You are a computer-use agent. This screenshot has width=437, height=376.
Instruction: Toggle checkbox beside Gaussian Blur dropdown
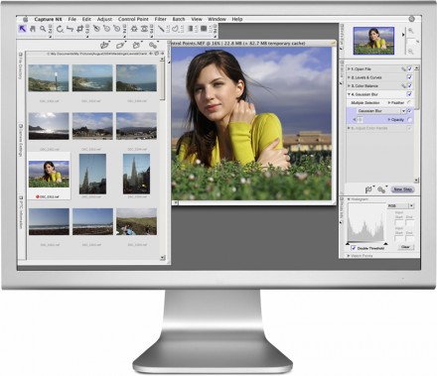[410, 111]
